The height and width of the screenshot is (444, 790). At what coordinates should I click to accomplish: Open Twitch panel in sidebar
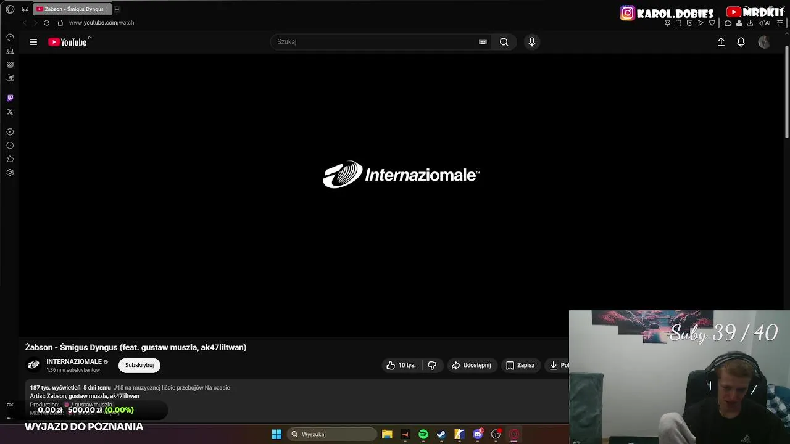click(x=10, y=98)
